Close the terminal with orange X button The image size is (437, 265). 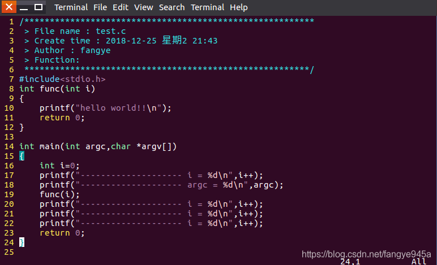tap(9, 7)
